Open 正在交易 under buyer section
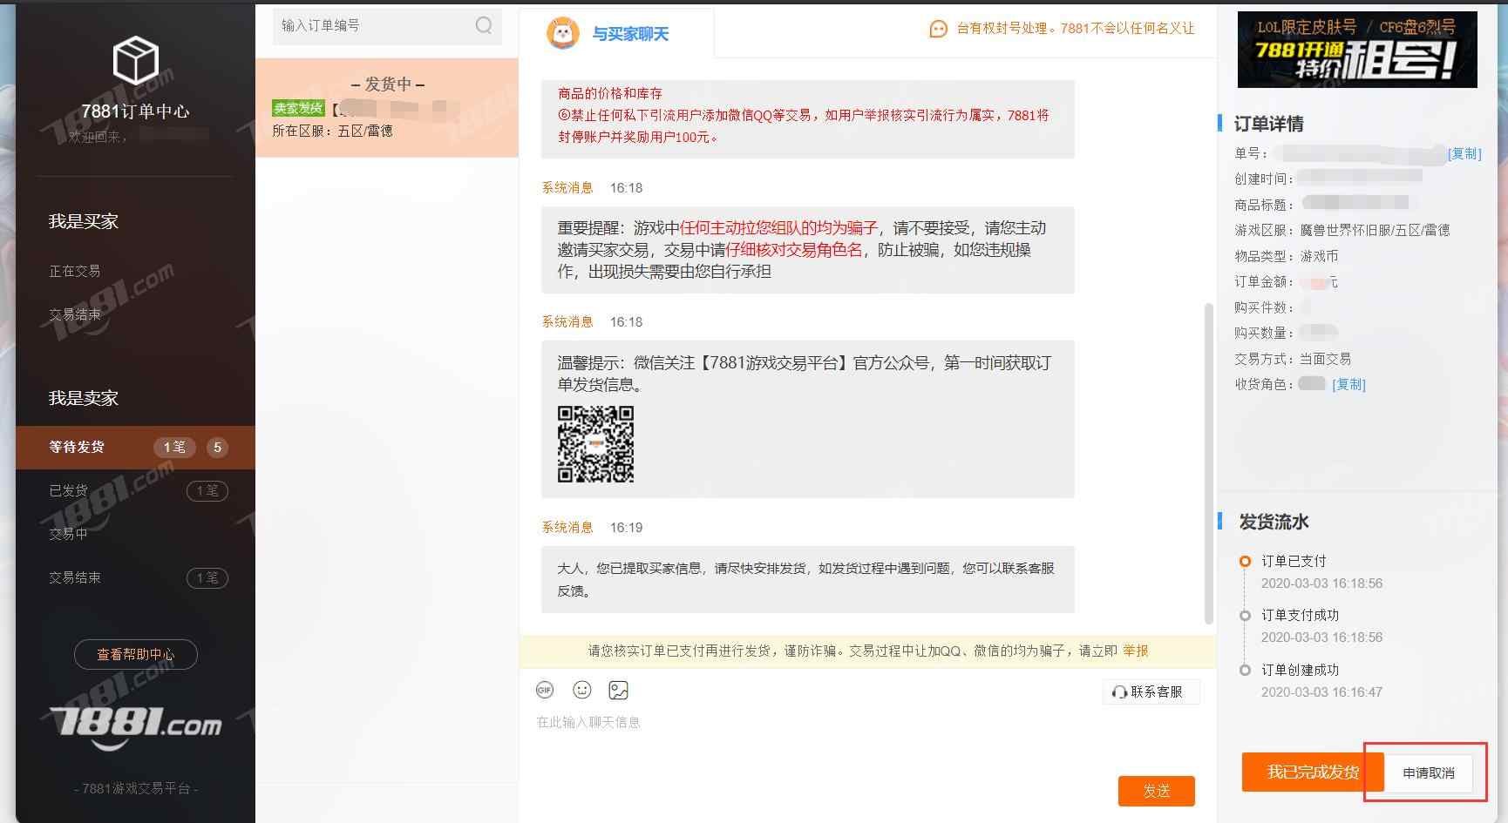Viewport: 1508px width, 823px height. point(75,271)
